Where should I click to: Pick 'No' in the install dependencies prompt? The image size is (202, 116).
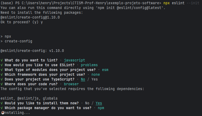(87, 103)
